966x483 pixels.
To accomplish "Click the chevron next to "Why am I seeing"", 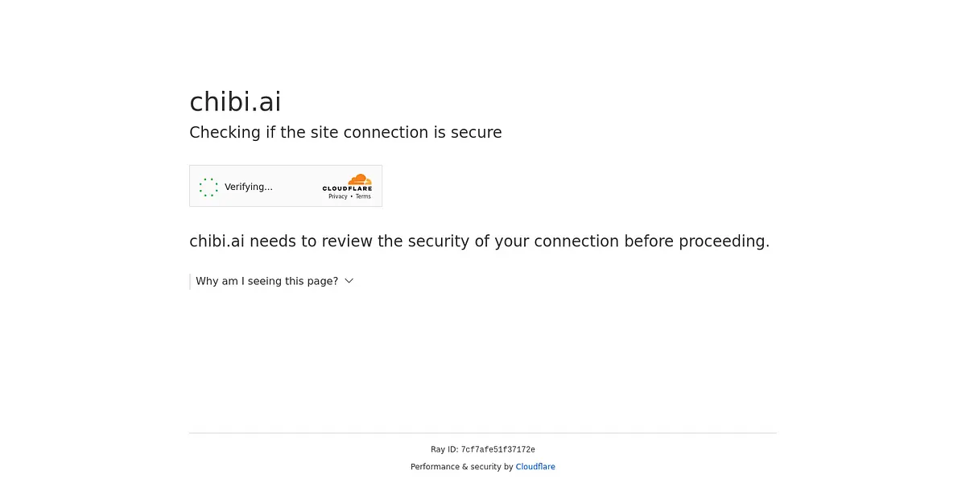I will [x=349, y=281].
